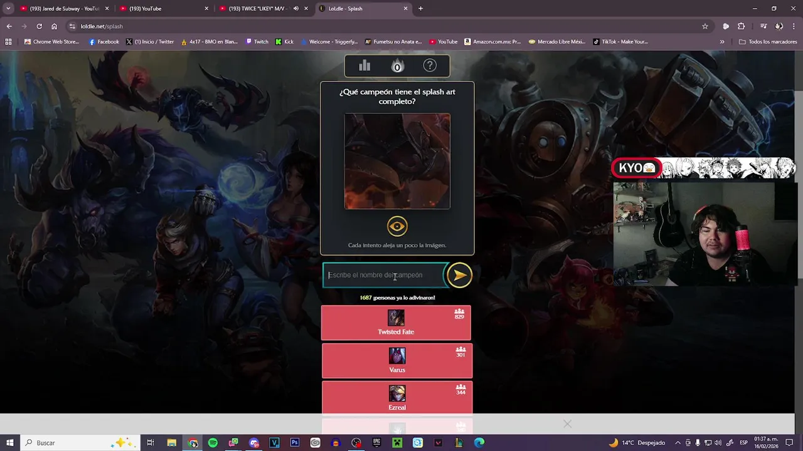Expand hidden bookmarks chevron
Screen dimensions: 803x451
point(722,42)
